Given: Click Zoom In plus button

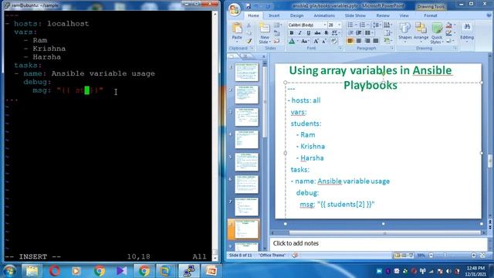Looking at the screenshot, I should point(473,256).
